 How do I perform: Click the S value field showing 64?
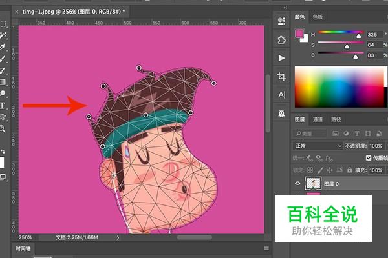[x=374, y=45]
